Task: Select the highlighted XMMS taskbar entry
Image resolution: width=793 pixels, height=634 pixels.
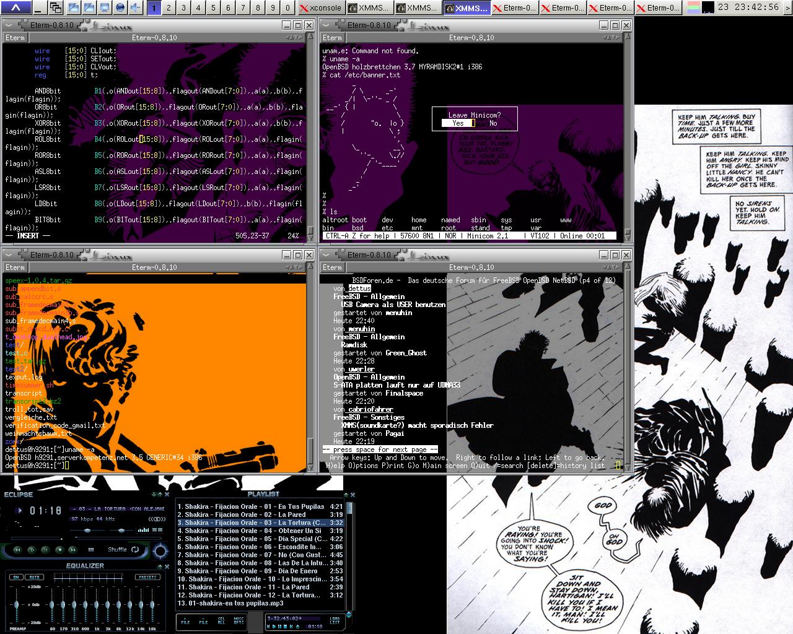Action: click(467, 8)
